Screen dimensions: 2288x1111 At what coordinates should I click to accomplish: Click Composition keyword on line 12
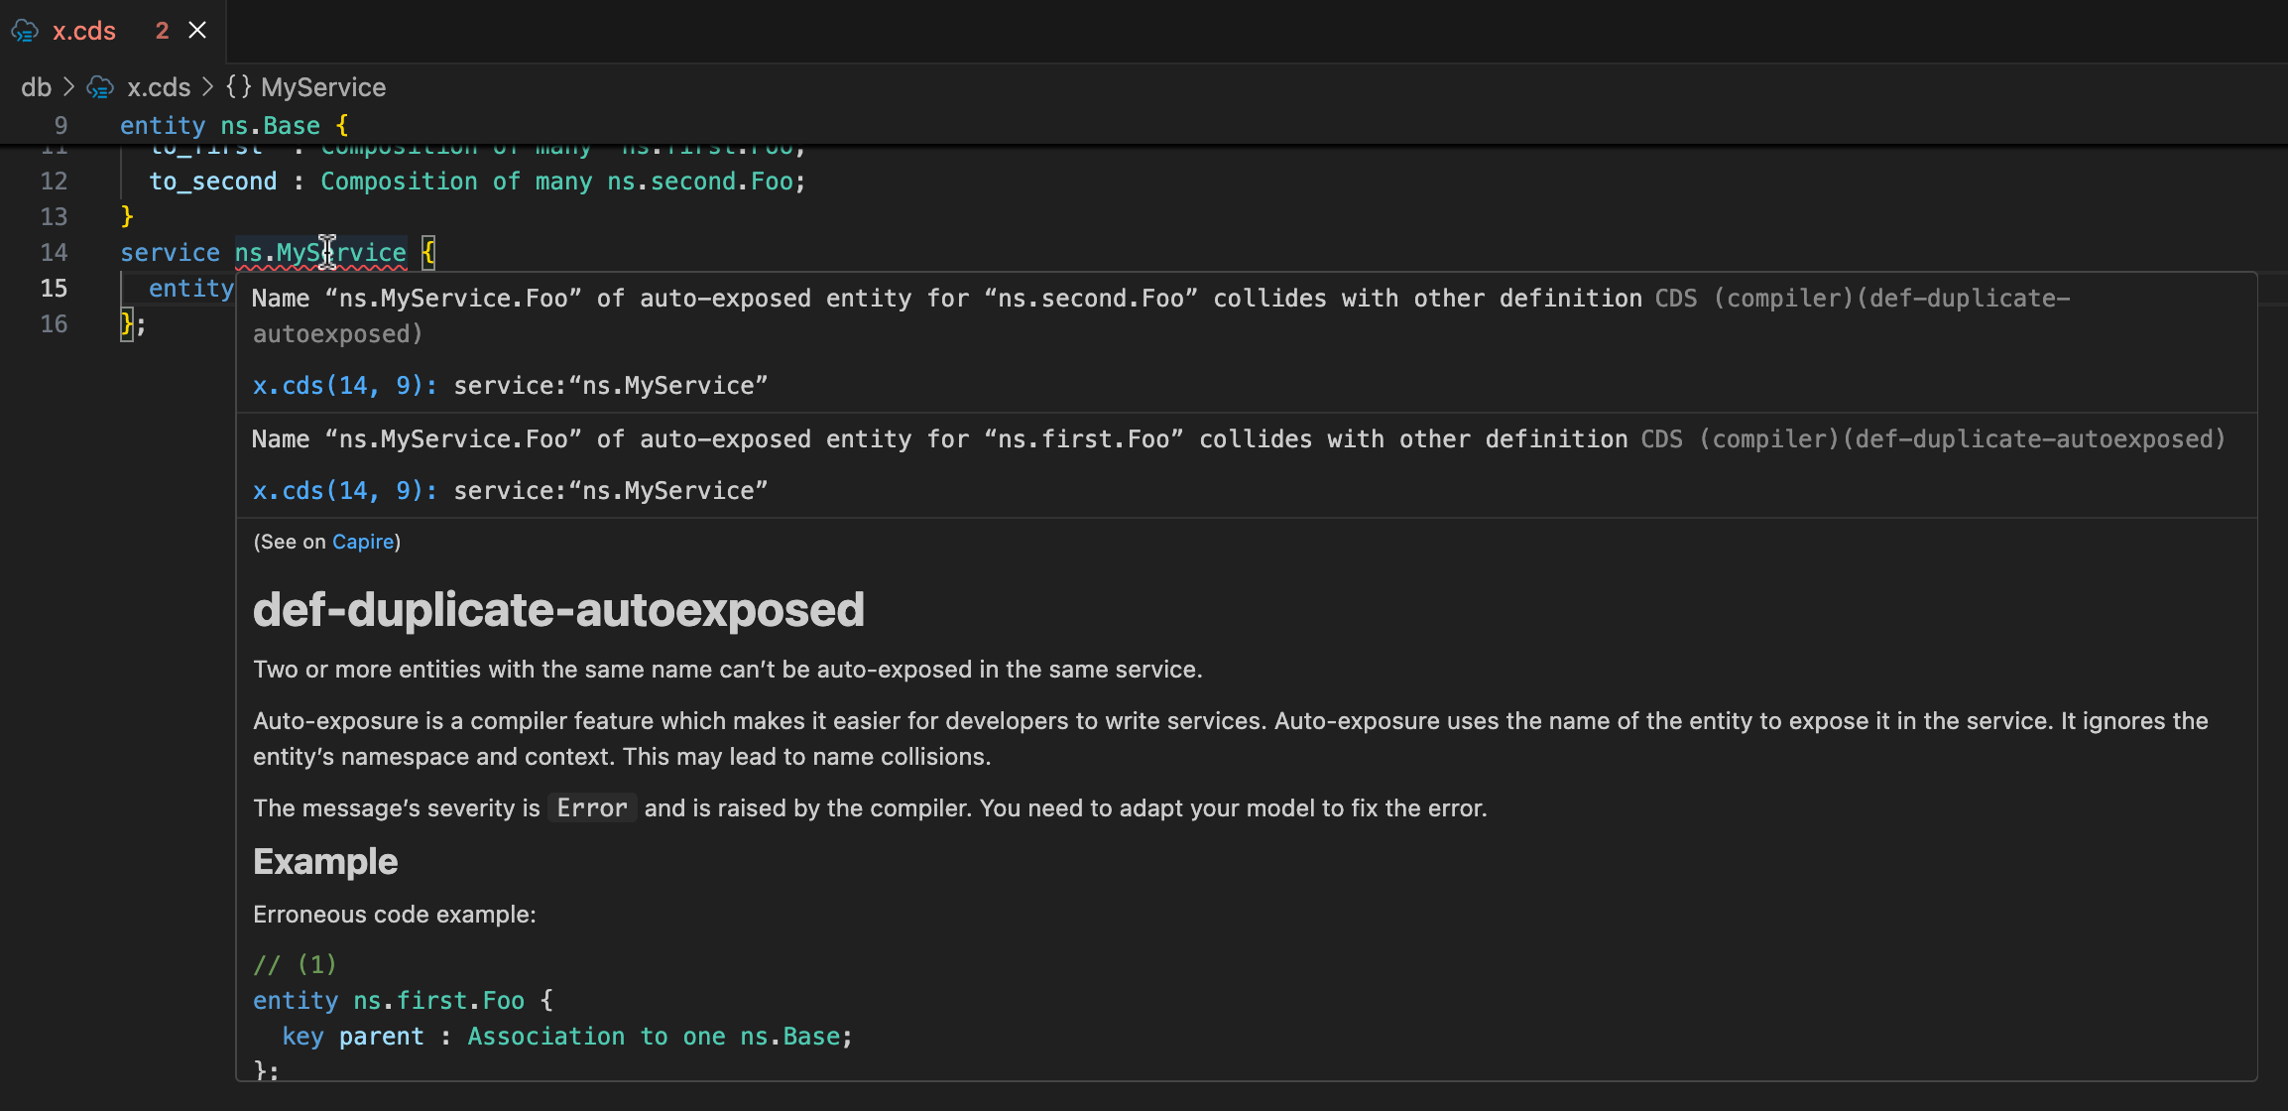399,182
